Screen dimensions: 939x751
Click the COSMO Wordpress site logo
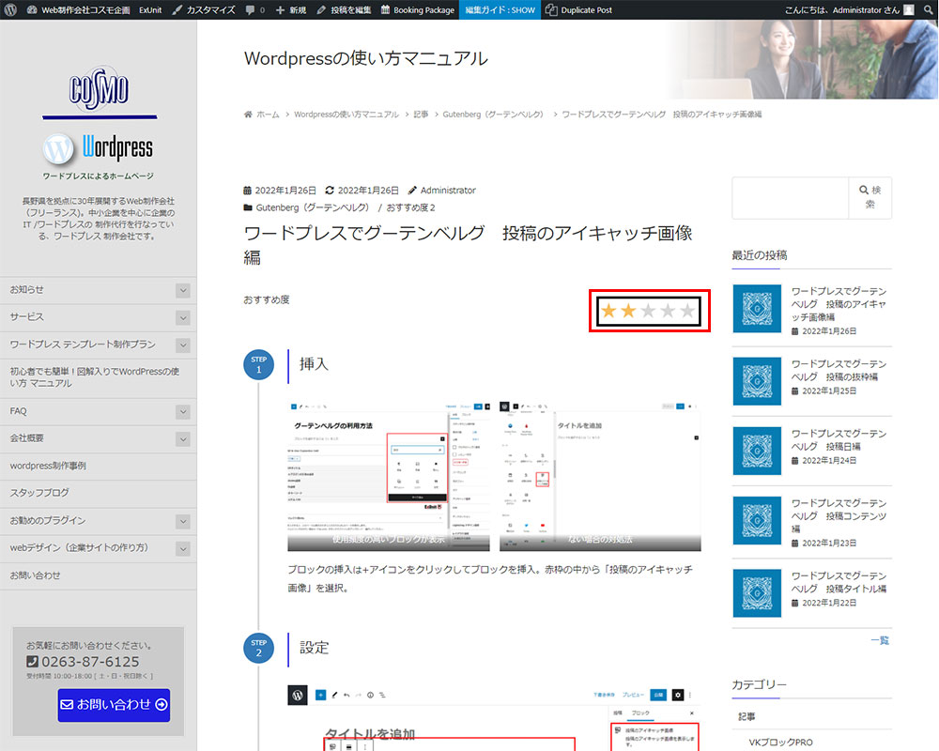pos(99,117)
